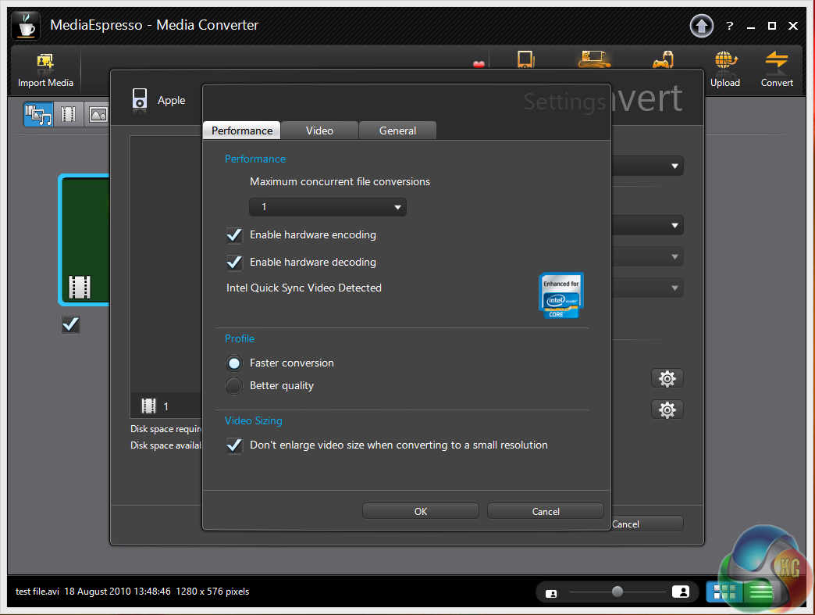Viewport: 815px width, 615px height.
Task: Expand the top dropdown behind Settings dialog
Action: pyautogui.click(x=673, y=166)
